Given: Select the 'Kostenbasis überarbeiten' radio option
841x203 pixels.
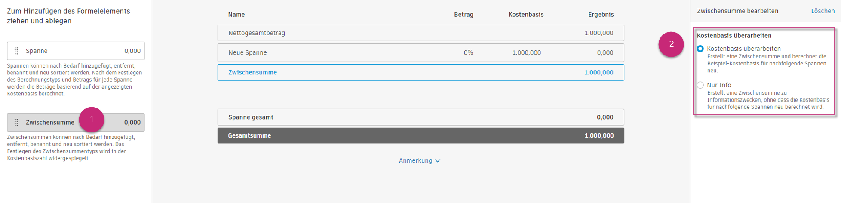Looking at the screenshot, I should pyautogui.click(x=700, y=49).
